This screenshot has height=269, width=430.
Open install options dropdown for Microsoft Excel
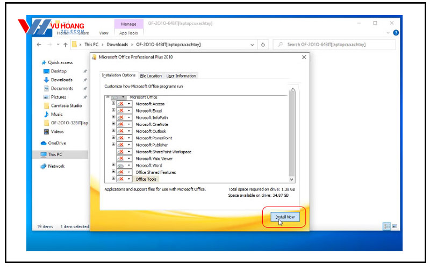[x=129, y=111]
